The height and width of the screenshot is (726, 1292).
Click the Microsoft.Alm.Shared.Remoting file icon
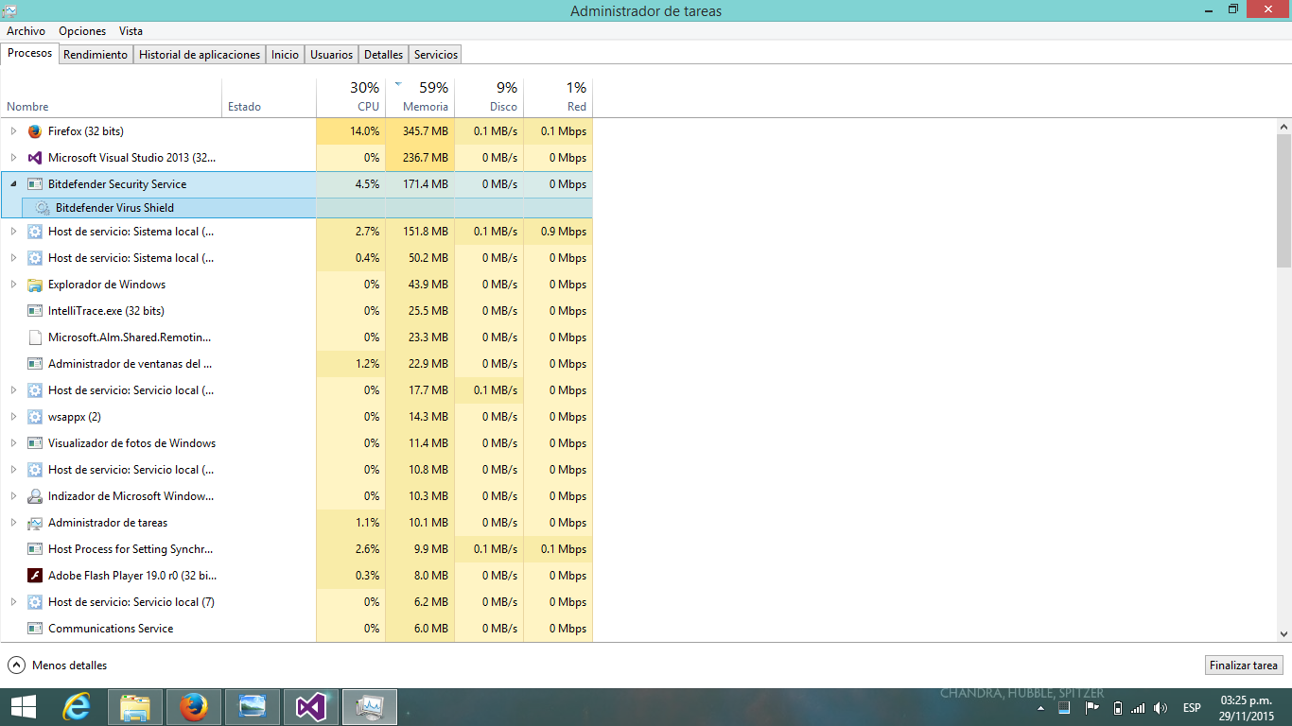[35, 337]
